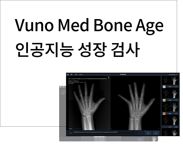Click inside the result report text field

coord(104,133)
